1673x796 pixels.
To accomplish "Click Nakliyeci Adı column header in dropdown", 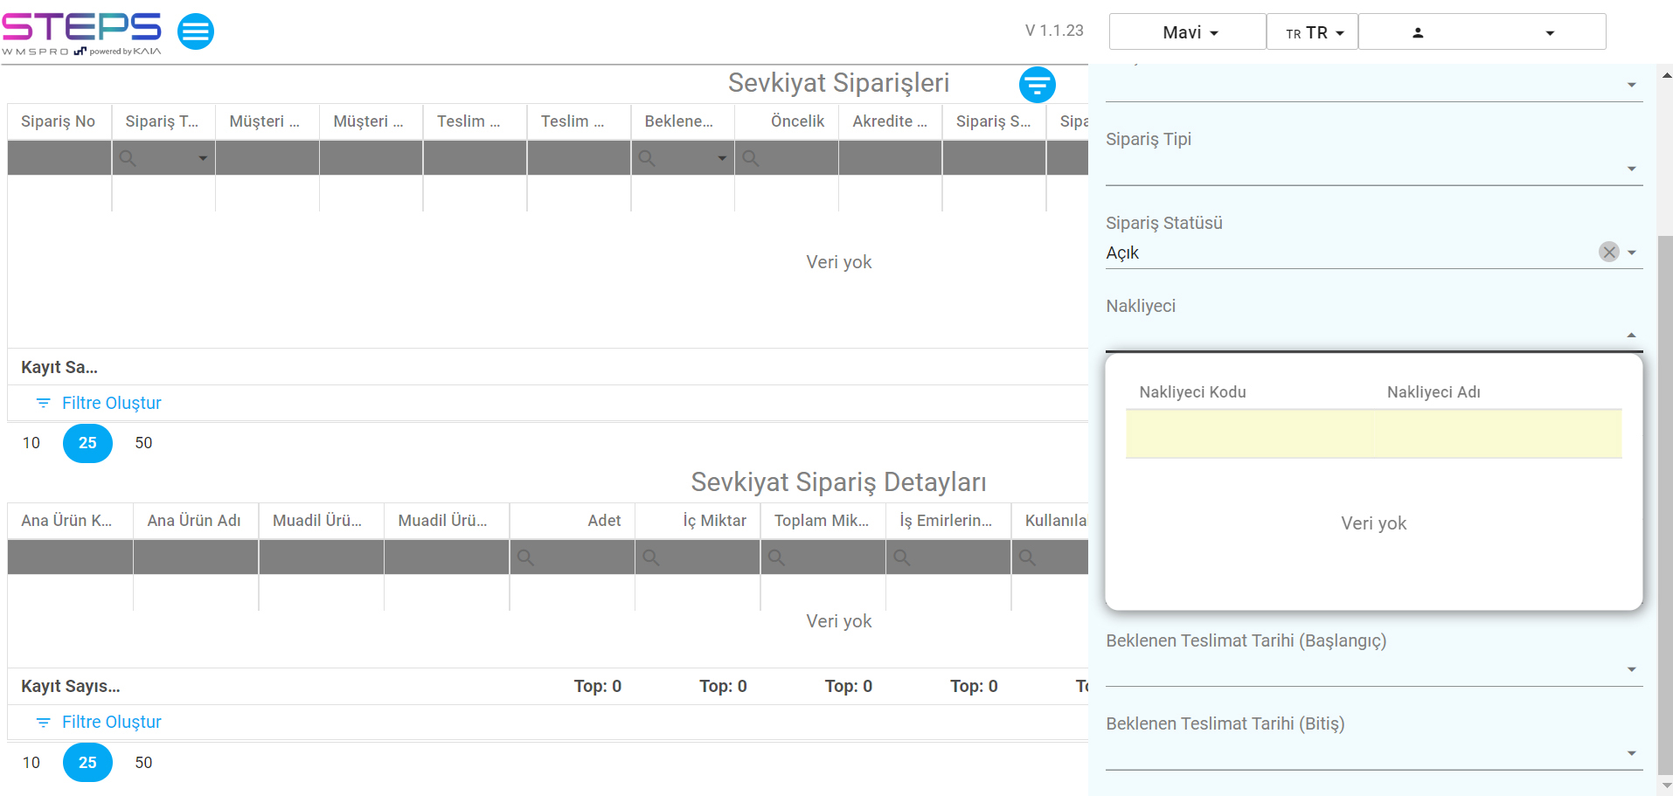I will [x=1434, y=392].
